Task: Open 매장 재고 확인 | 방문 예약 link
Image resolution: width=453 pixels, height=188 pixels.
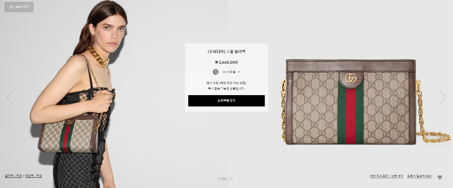Action: pyautogui.click(x=387, y=176)
